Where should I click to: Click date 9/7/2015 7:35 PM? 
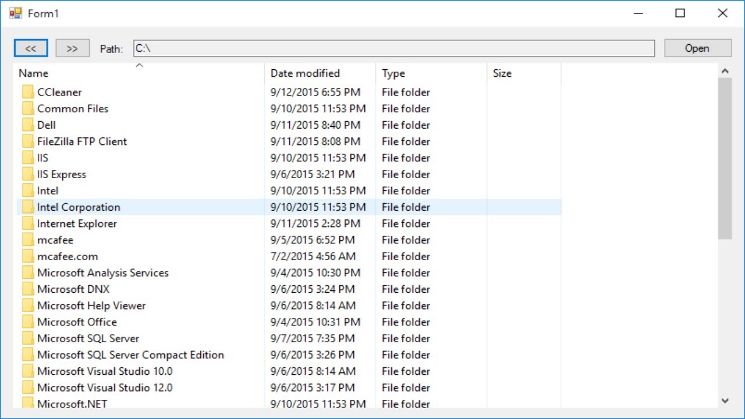point(313,338)
